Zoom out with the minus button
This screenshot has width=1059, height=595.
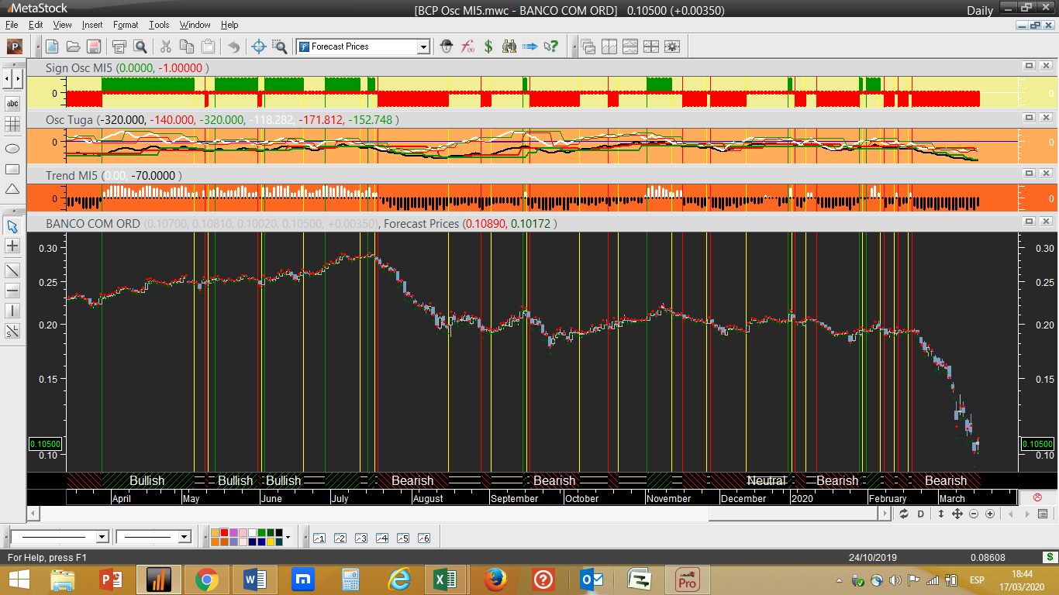tap(974, 514)
